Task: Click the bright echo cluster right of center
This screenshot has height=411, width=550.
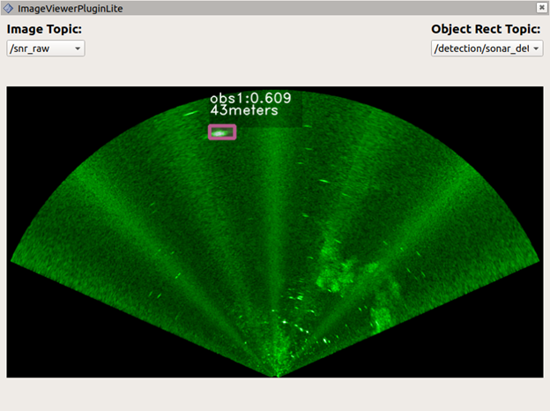Action: click(339, 269)
